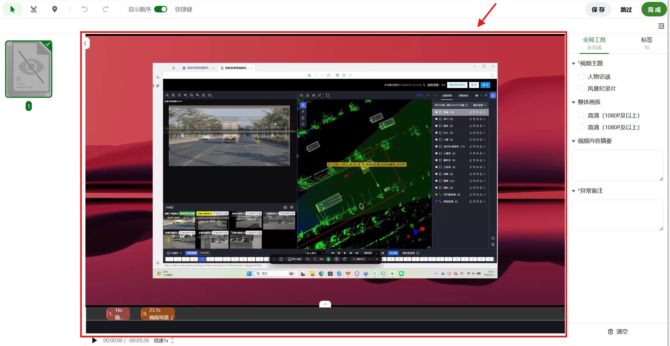
Task: Play the video with the play button
Action: pos(94,340)
